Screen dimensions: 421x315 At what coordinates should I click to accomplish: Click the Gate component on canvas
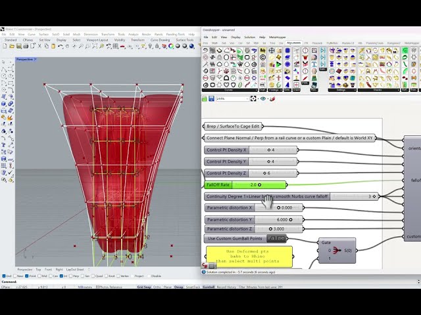point(337,251)
